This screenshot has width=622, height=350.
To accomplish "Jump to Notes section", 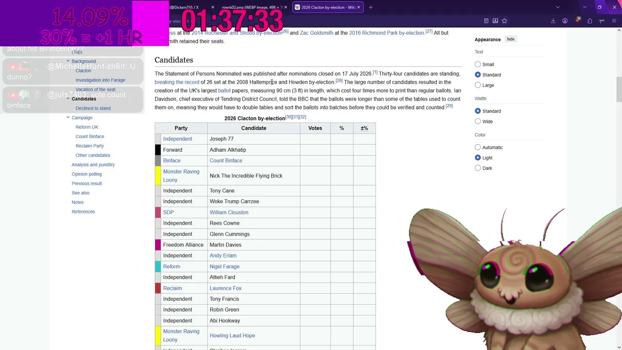I will (77, 202).
